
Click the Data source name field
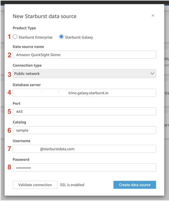(x=84, y=55)
